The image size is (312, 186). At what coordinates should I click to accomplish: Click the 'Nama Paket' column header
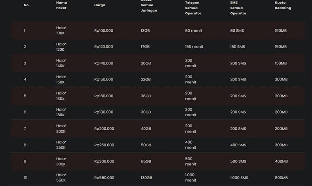coord(61,5)
